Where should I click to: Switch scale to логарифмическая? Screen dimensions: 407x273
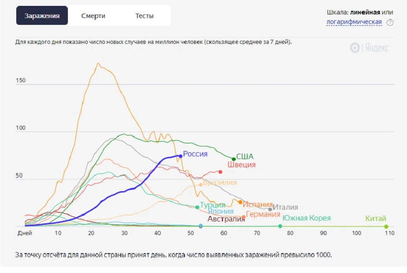354,22
